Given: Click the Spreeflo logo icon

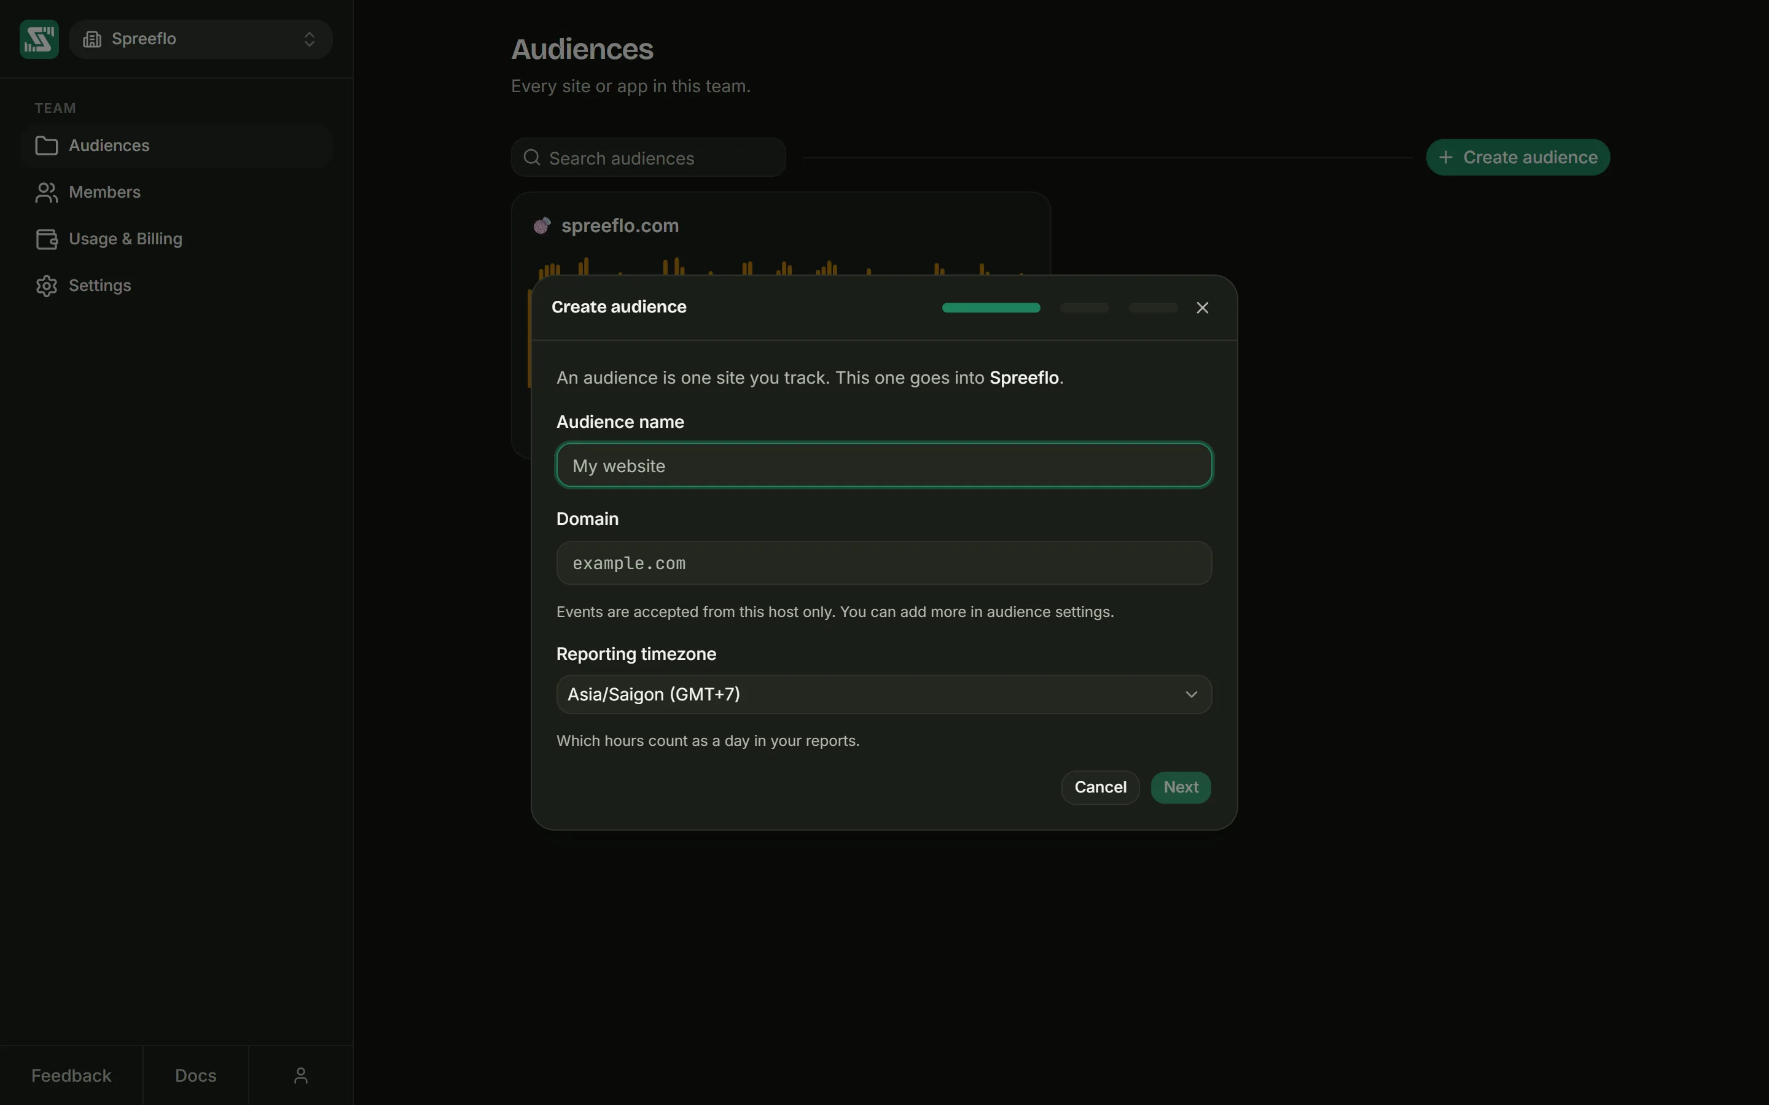Looking at the screenshot, I should [39, 39].
